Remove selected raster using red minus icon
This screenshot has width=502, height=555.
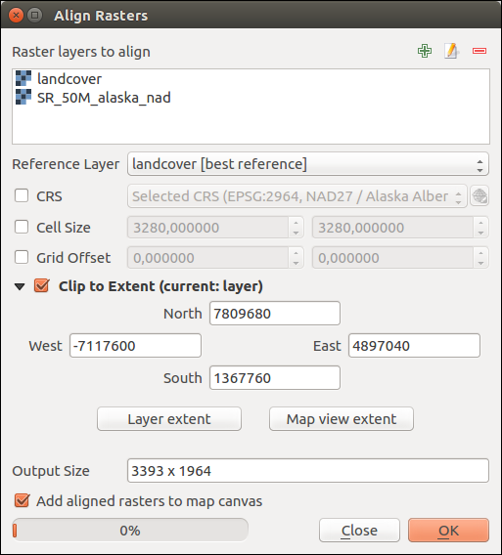[x=479, y=51]
